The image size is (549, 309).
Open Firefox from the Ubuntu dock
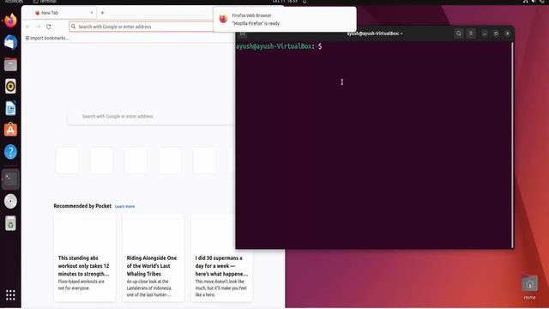(x=10, y=21)
